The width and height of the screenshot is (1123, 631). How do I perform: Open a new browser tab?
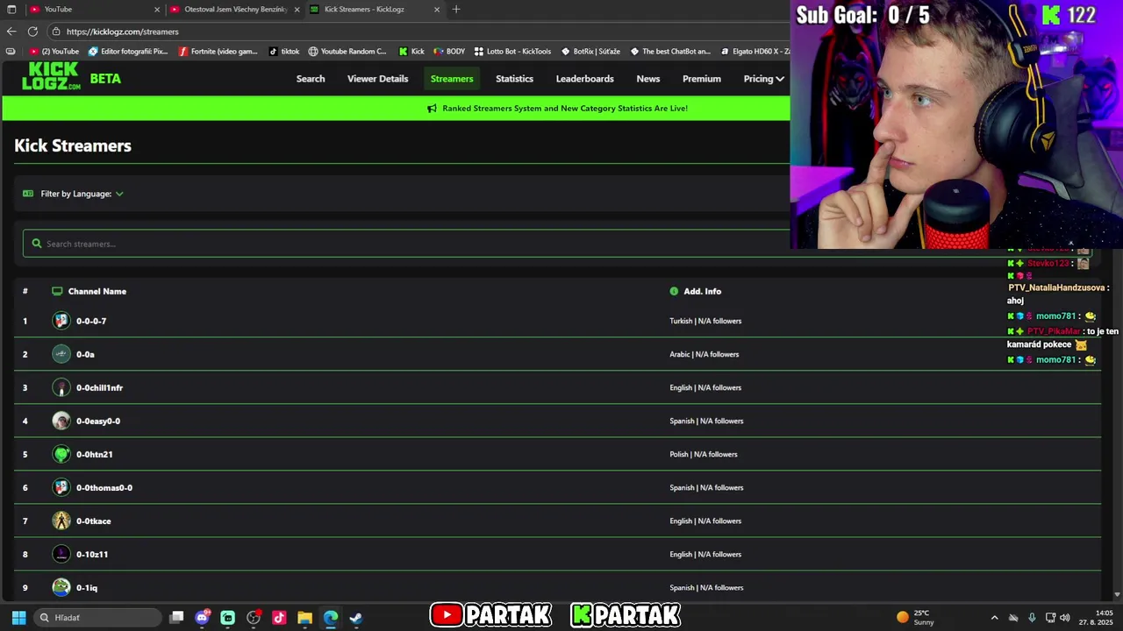[456, 10]
